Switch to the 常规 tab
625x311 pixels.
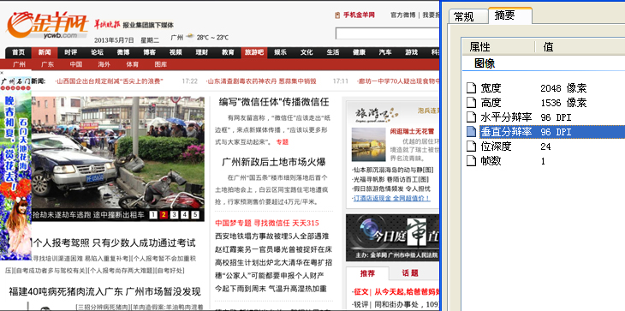464,16
